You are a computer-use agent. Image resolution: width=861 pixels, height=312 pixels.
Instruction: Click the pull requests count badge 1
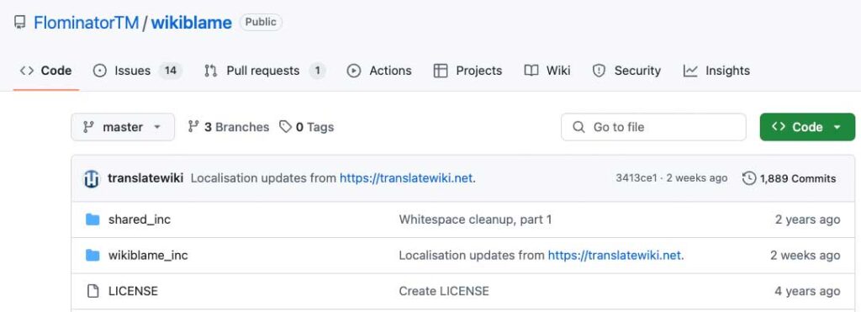(317, 71)
